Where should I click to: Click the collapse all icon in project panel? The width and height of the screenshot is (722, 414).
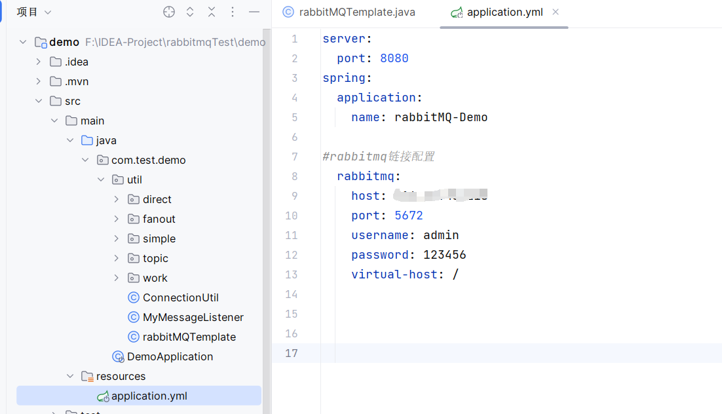pos(212,12)
